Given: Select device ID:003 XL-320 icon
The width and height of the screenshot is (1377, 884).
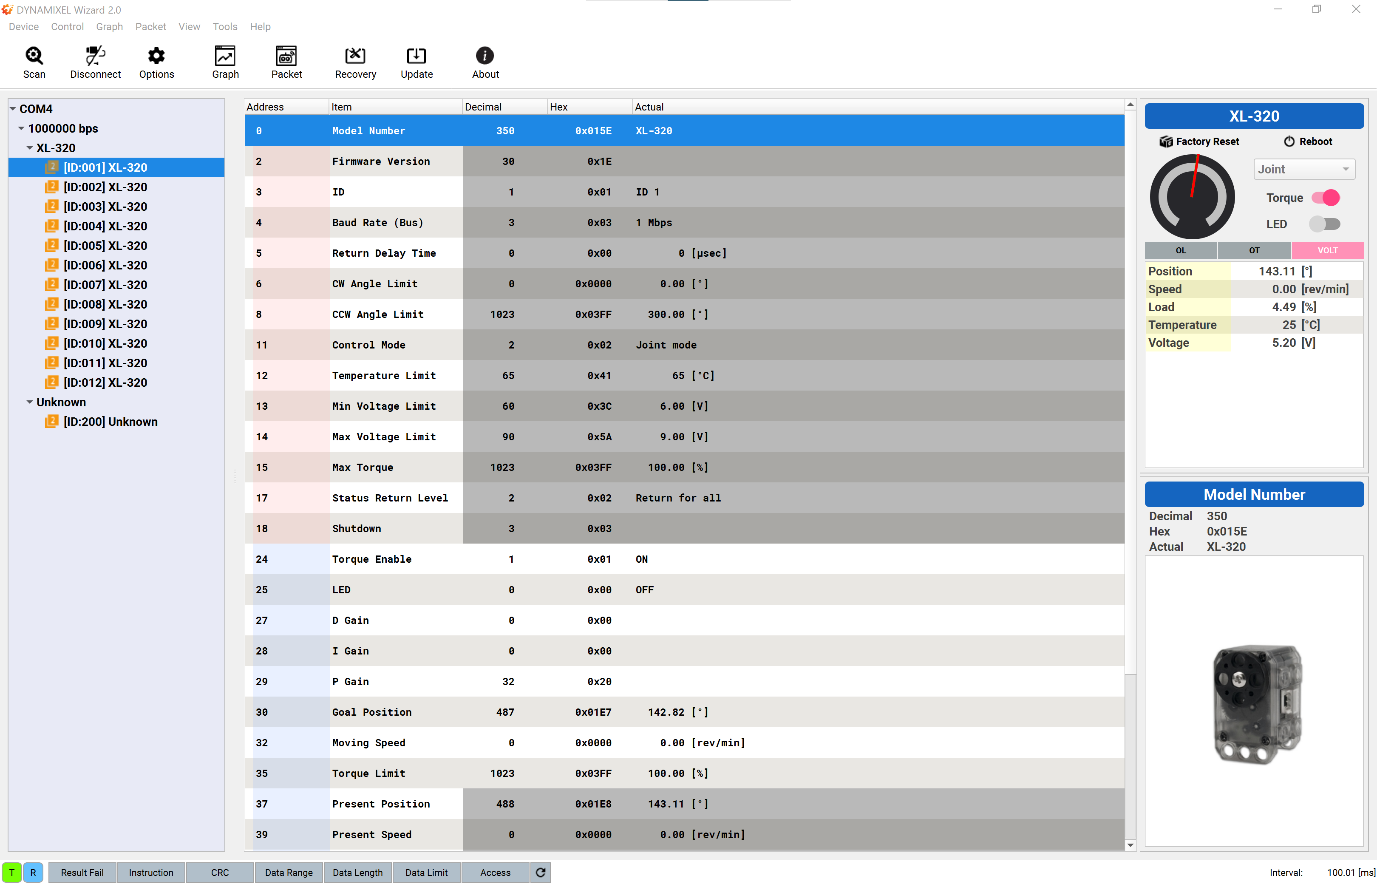Looking at the screenshot, I should coord(51,206).
